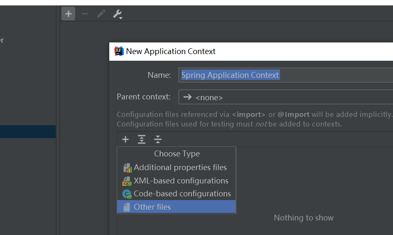Open the wrench settings dropdown in toolbar

coord(117,14)
